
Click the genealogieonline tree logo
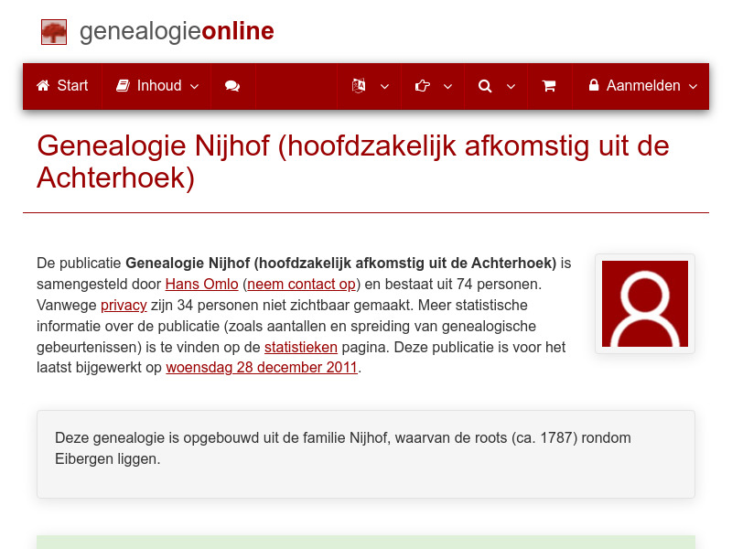[53, 31]
